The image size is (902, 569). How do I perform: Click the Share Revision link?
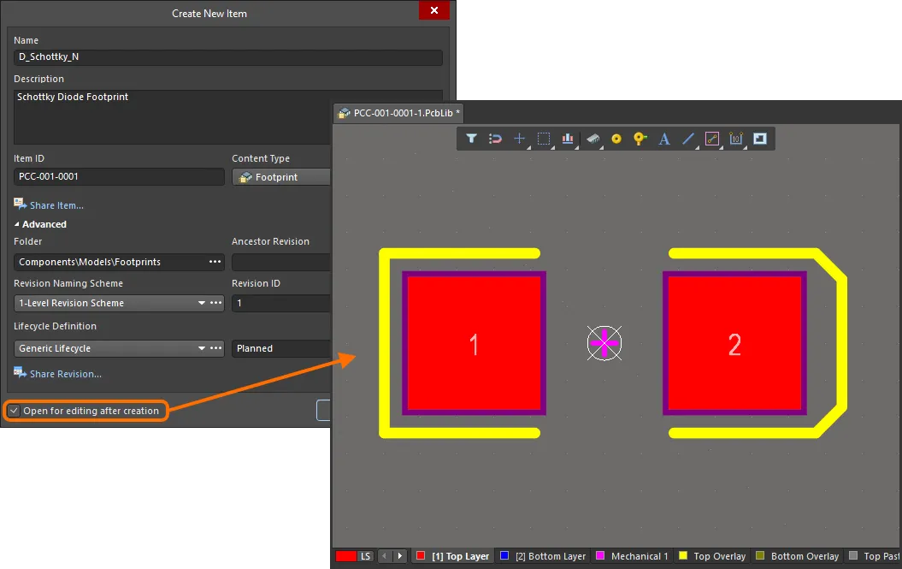pos(64,373)
